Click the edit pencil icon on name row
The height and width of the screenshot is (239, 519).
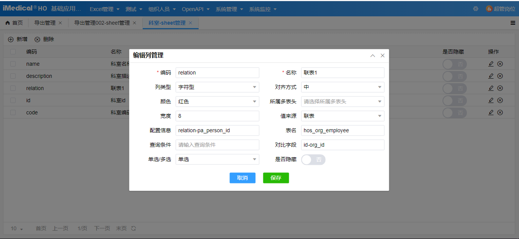491,63
